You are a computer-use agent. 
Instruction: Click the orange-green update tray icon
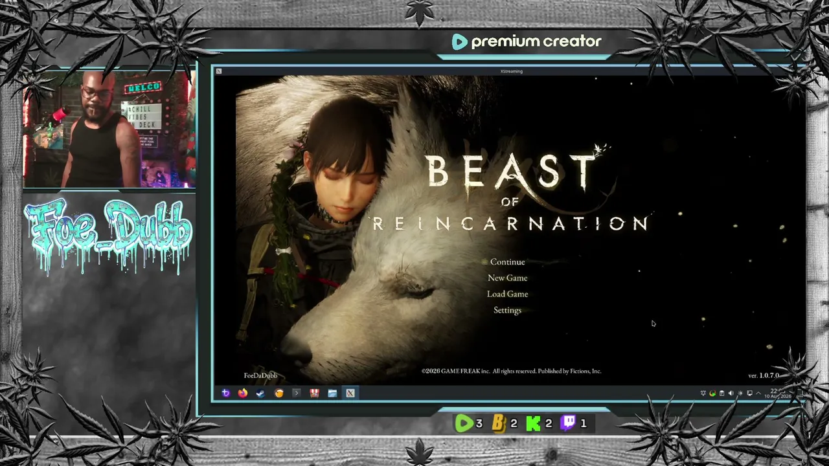712,393
